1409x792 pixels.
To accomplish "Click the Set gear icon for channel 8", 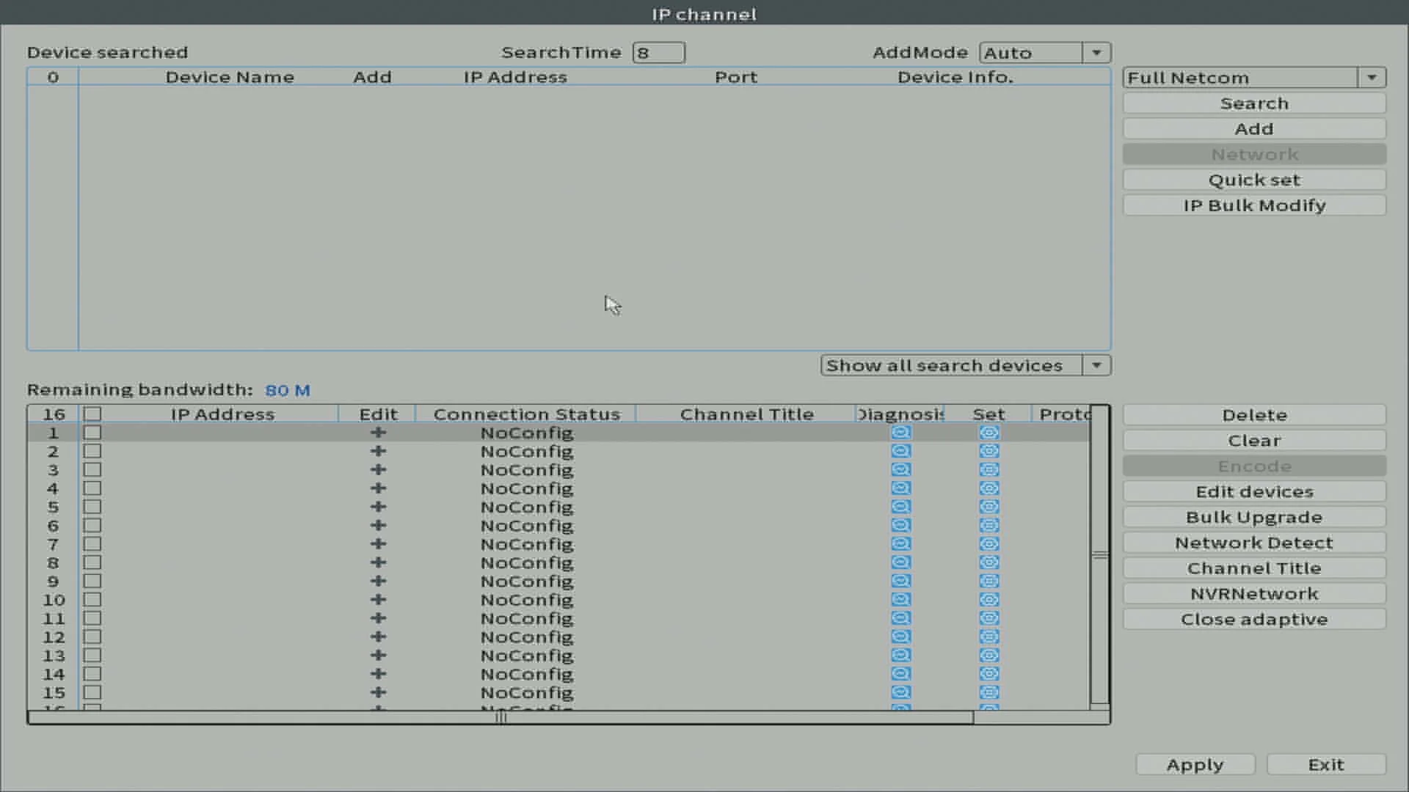I will coord(989,562).
